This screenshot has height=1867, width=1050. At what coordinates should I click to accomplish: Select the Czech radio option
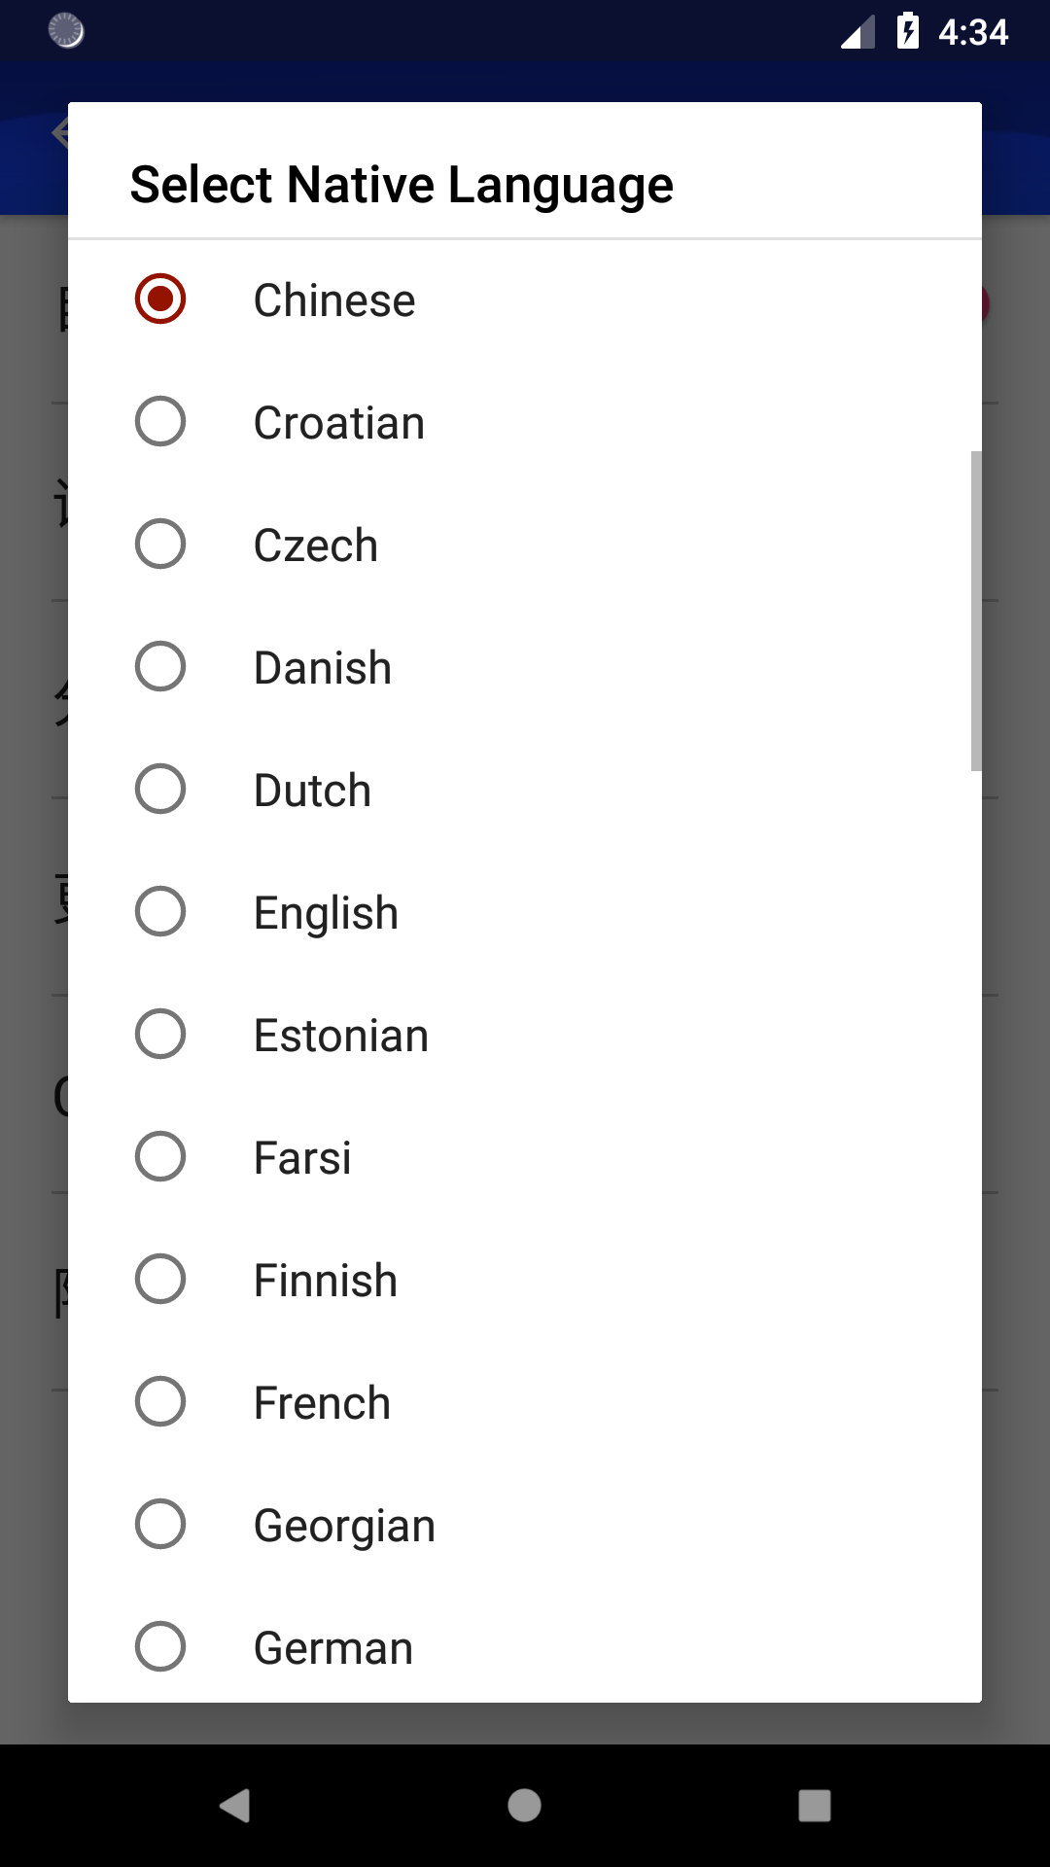[525, 545]
